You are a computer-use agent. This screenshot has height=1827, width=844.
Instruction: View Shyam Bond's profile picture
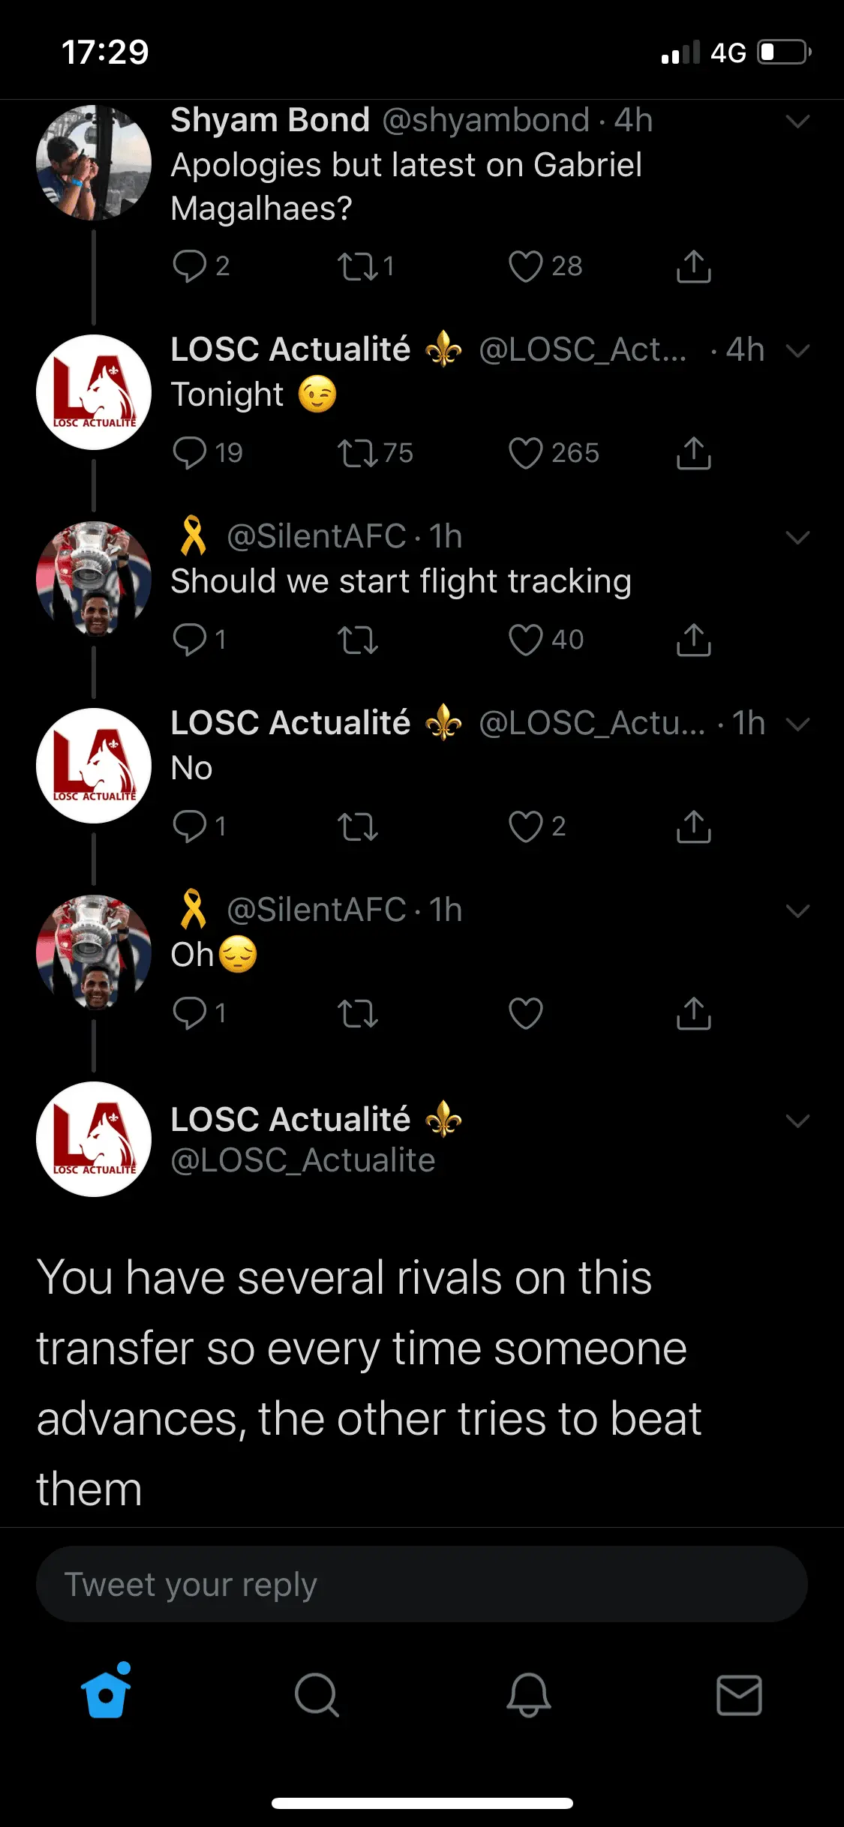(x=94, y=163)
